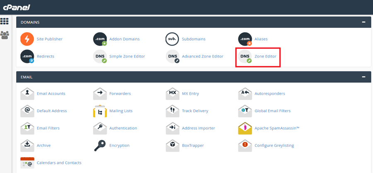The image size is (373, 173).
Task: Click the BoxTrapper box envelope icon
Action: pyautogui.click(x=172, y=145)
